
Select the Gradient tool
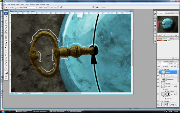tap(6, 43)
